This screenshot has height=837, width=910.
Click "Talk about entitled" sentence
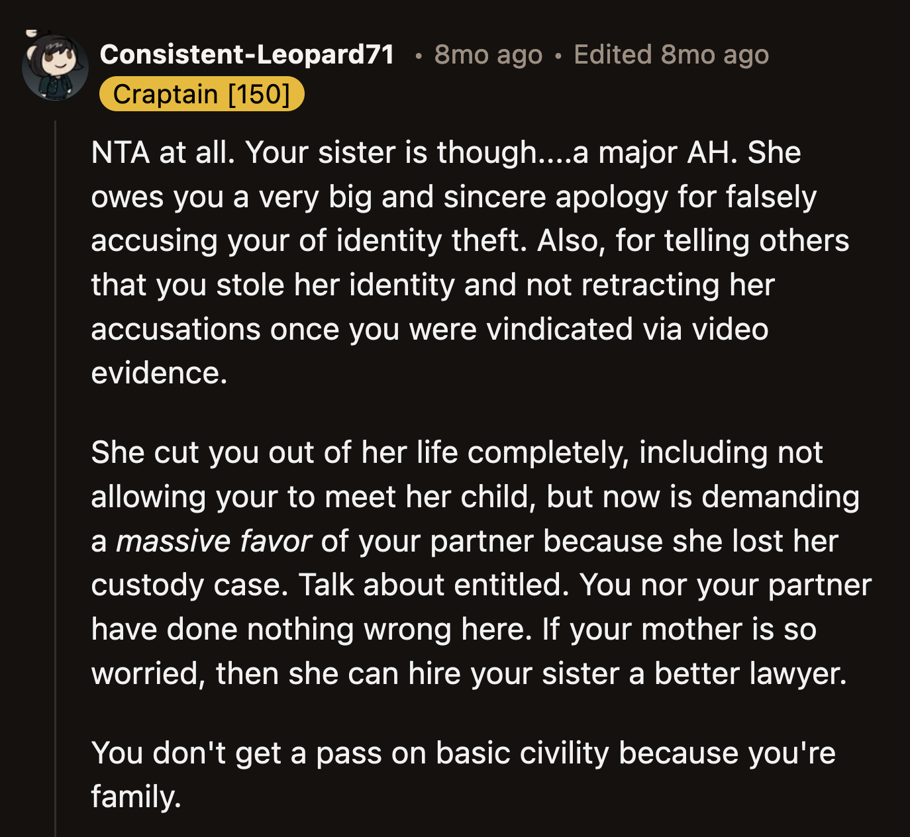pos(433,585)
